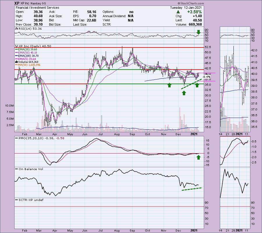Viewport: 262px width, 233px height.
Task: Click the Options value 'no'
Action: [x=131, y=12]
